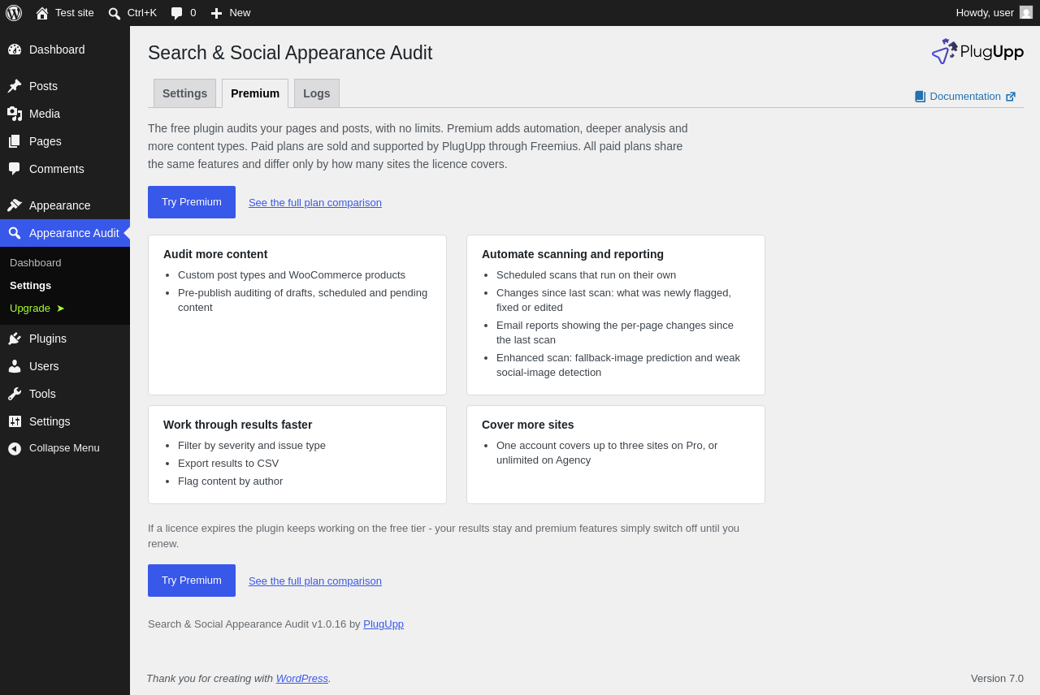Open the Ctrl+K search icon

point(115,13)
